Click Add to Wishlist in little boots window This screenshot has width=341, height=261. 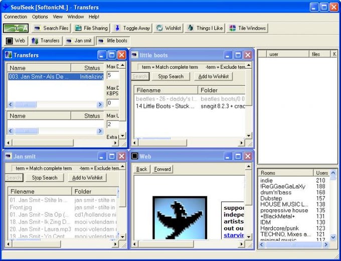(213, 76)
